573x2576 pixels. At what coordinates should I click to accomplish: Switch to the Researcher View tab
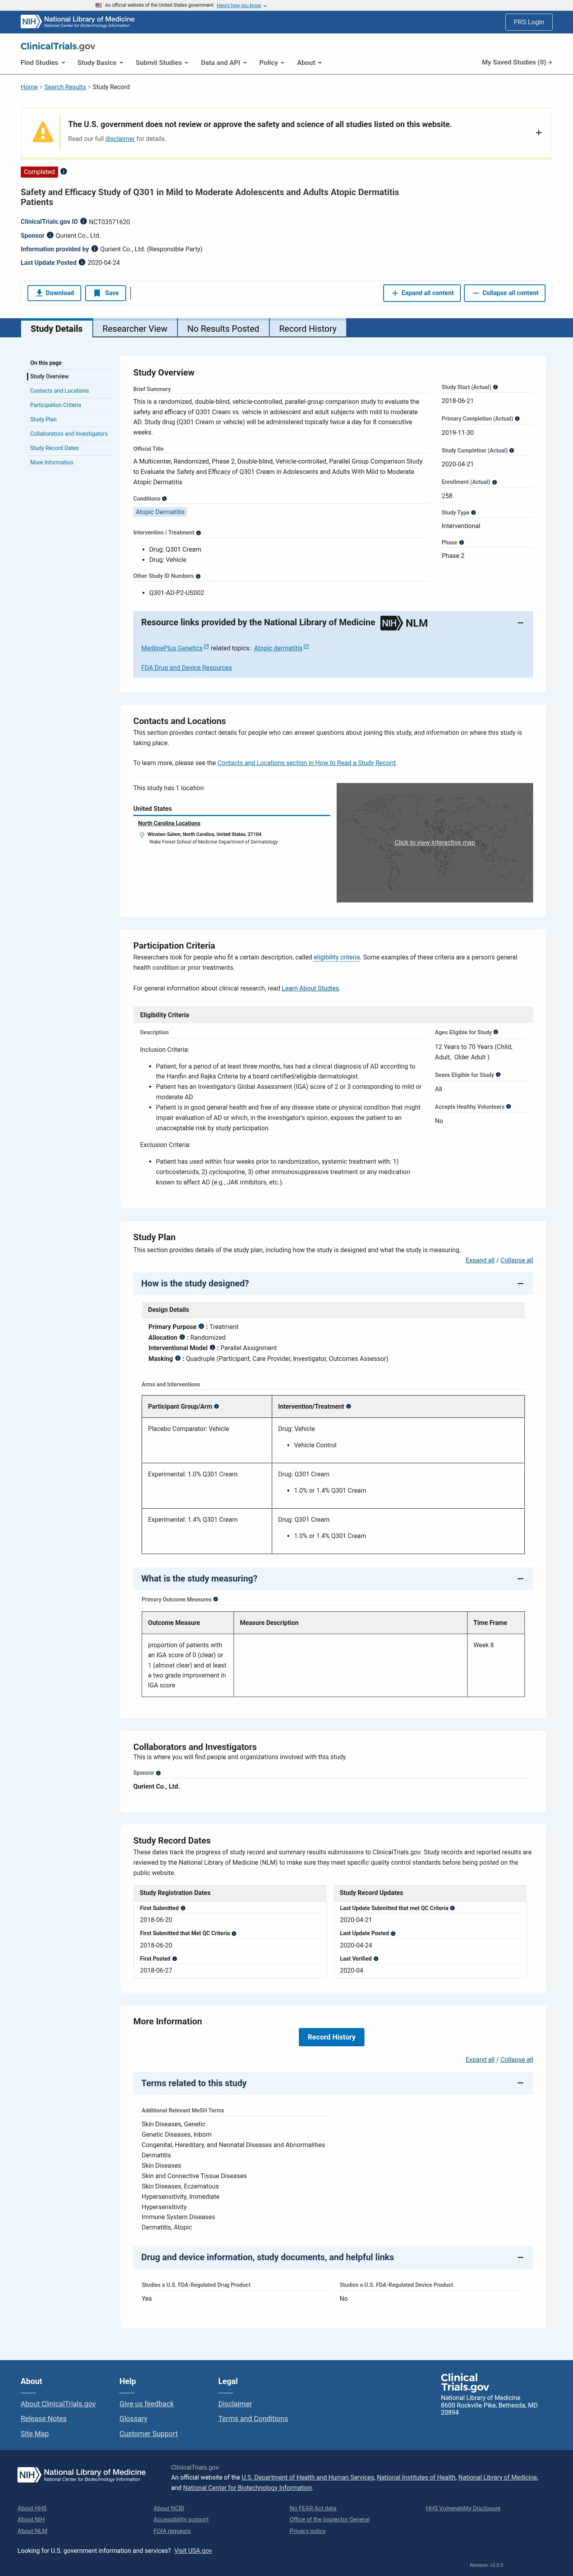(135, 329)
